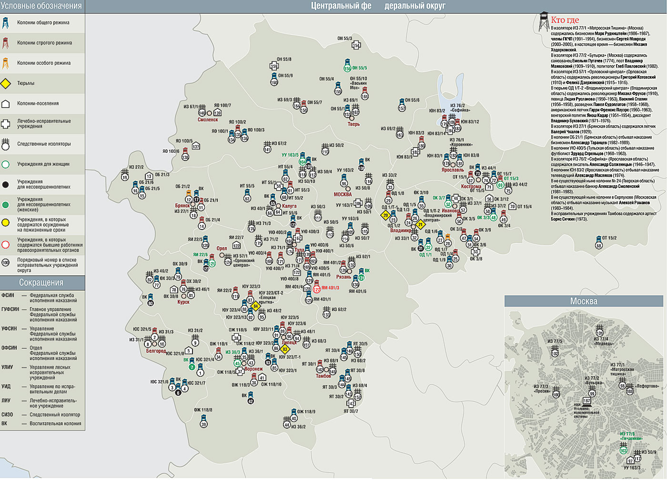
Task: Click the Условные обозначения legend header
Action: (41, 6)
